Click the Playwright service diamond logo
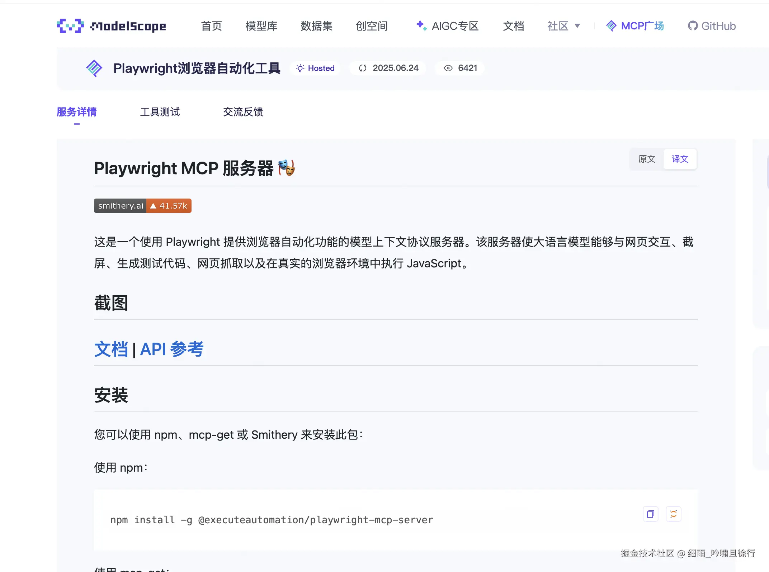The width and height of the screenshot is (769, 572). 94,68
